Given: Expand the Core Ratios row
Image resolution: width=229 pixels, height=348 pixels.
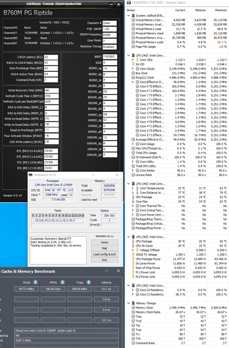Looking at the screenshot, I should point(133,170).
